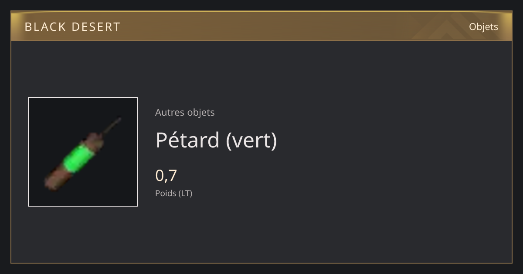Click the empty card area below the thumbnail
Viewport: 523px width, 274px height.
tap(83, 234)
